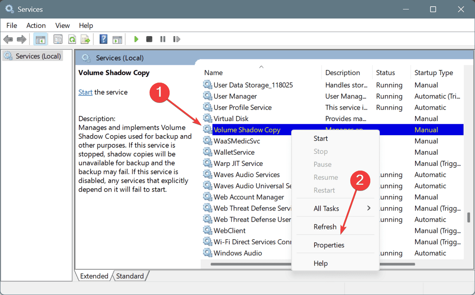
Task: Expand the All Tasks submenu
Action: 335,209
